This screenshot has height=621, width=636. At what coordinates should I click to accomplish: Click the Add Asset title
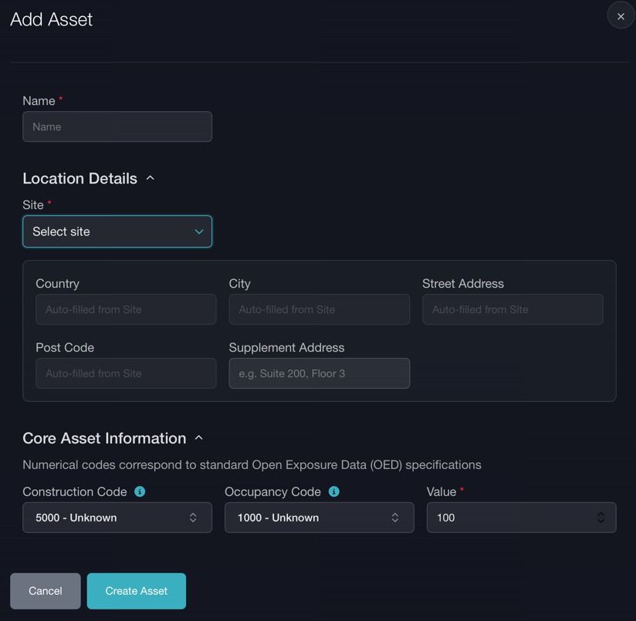52,19
